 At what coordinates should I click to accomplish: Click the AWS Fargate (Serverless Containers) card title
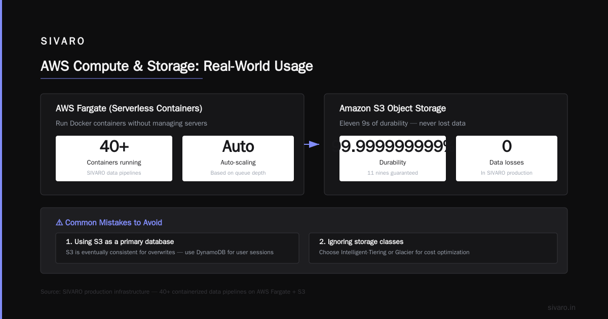pyautogui.click(x=129, y=108)
